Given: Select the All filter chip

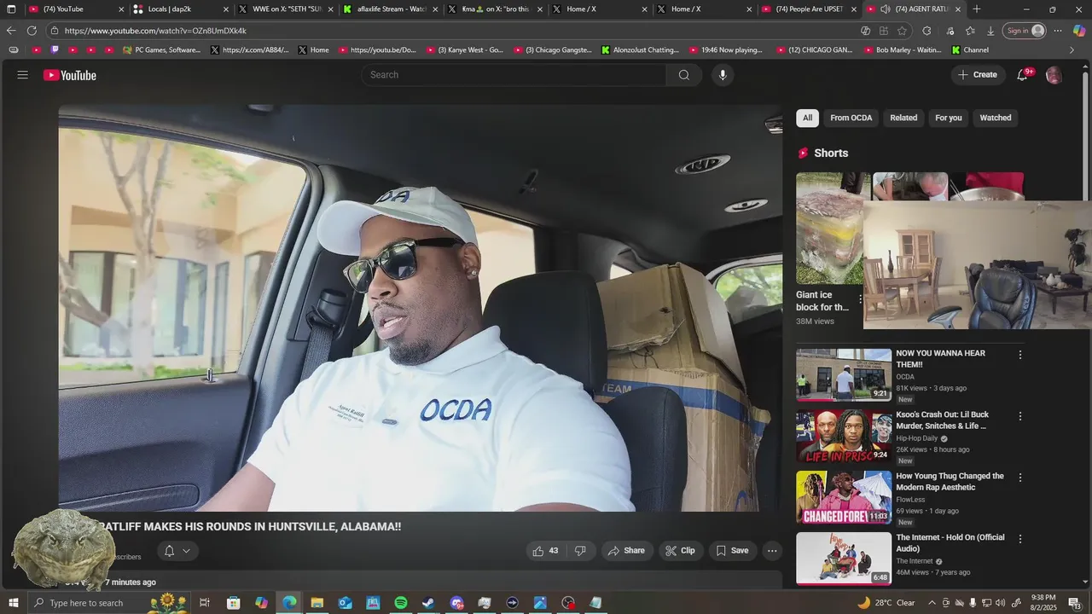Looking at the screenshot, I should pyautogui.click(x=807, y=118).
